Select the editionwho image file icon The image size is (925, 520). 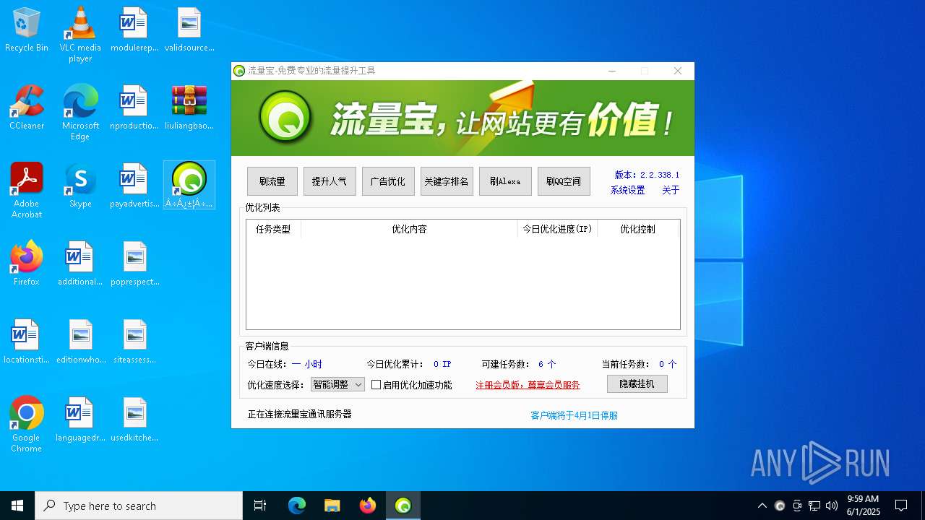(80, 342)
